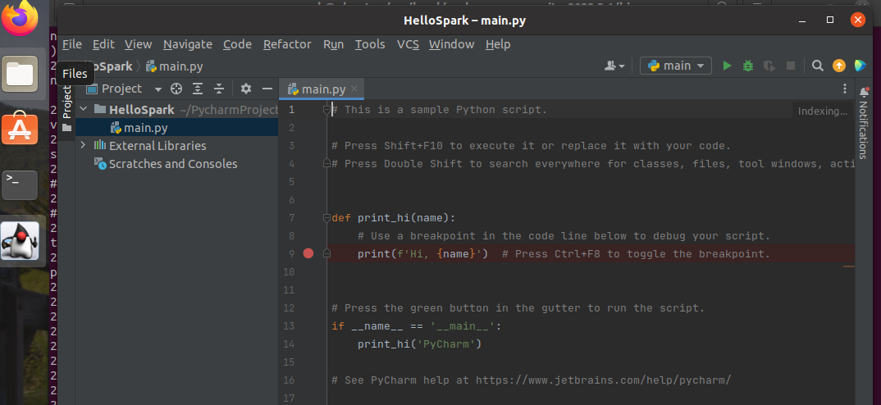Open the Notifications side panel
Image resolution: width=881 pixels, height=405 pixels.
click(x=864, y=123)
